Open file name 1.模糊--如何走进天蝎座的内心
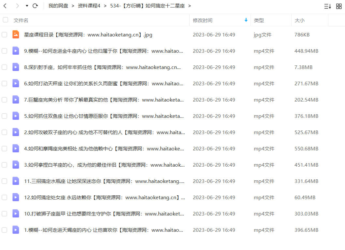The height and width of the screenshot is (250, 345). click(103, 230)
